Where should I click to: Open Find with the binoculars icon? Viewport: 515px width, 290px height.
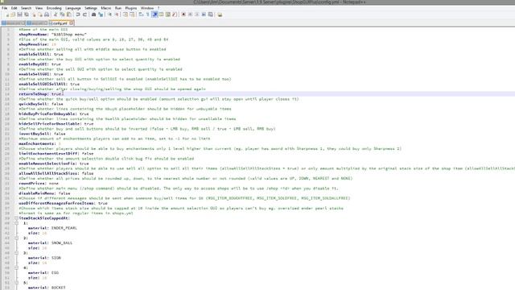[x=93, y=14]
